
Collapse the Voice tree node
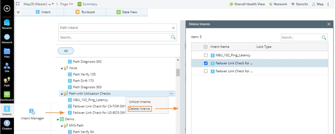[x=61, y=68]
